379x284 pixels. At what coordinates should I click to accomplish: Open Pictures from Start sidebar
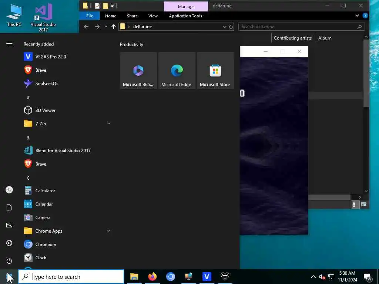click(9, 225)
